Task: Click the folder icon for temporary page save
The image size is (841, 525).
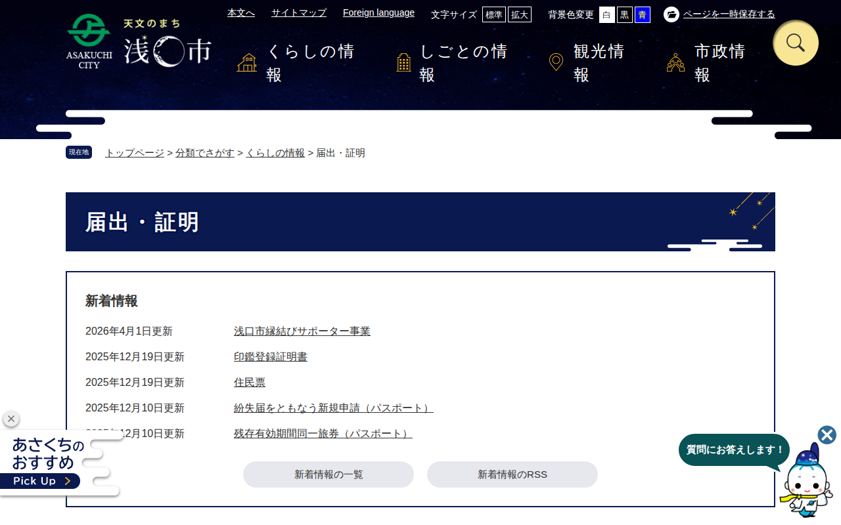Action: click(671, 14)
